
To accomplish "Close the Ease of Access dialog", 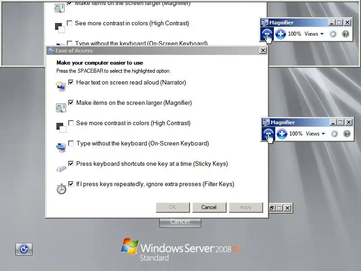I will pyautogui.click(x=263, y=51).
